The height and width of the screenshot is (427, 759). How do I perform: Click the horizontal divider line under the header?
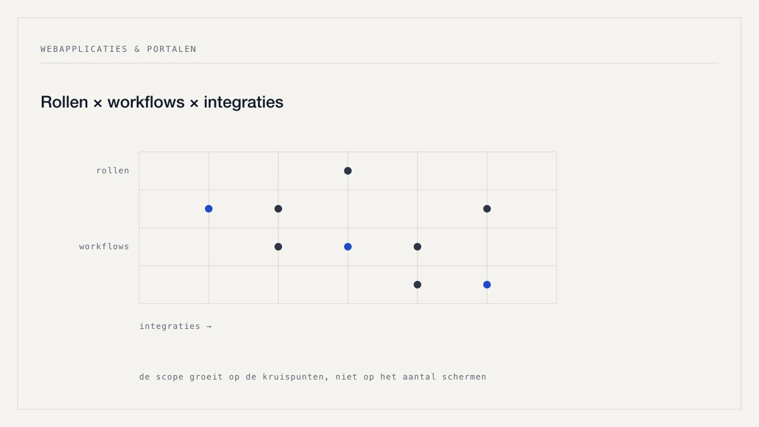click(379, 63)
